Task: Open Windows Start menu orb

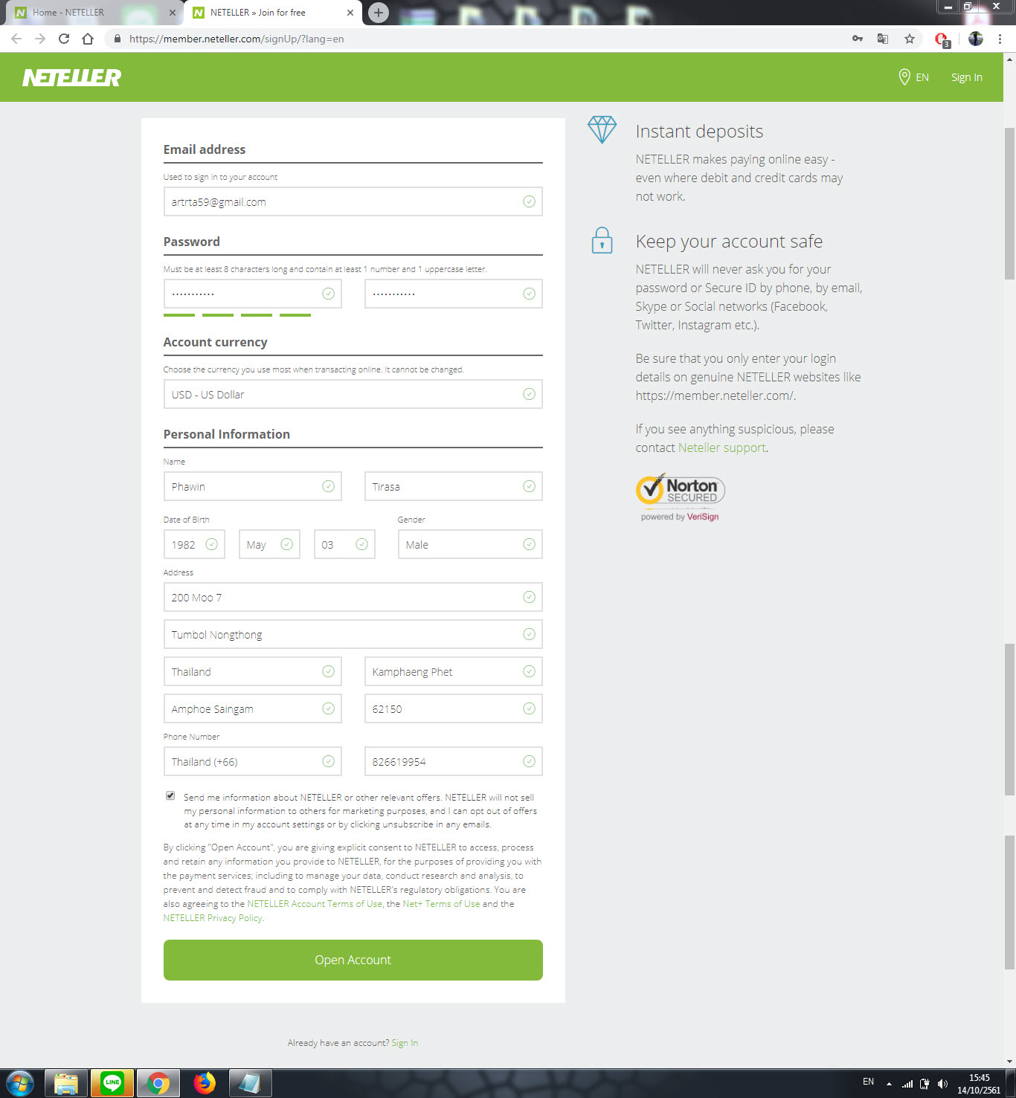Action: (20, 1083)
